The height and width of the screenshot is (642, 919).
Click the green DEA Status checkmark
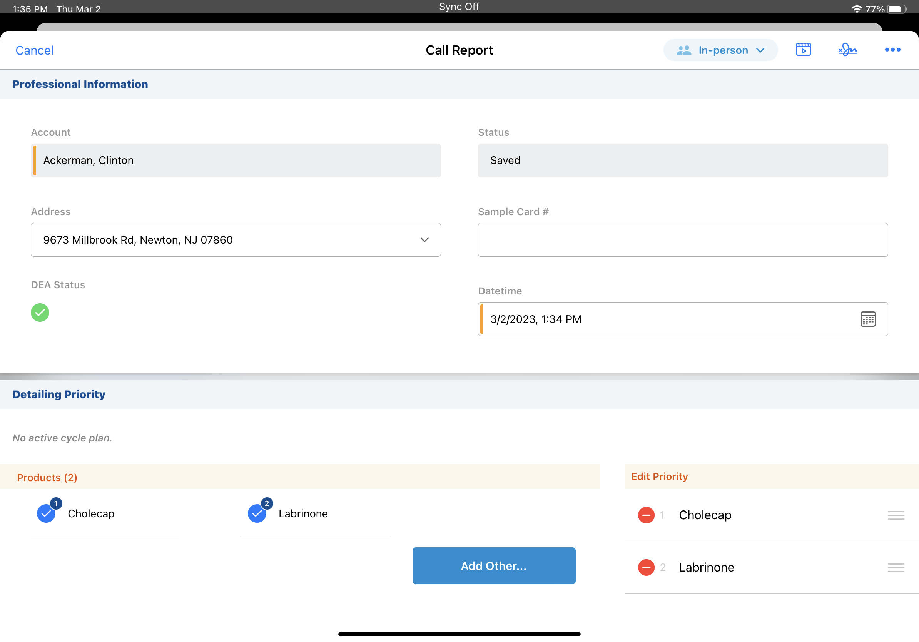coord(40,312)
